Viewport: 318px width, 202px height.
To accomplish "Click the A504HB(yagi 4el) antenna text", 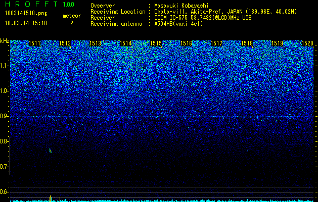I will (x=178, y=24).
